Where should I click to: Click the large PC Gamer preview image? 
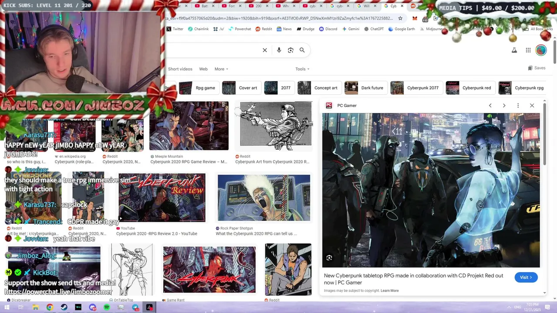click(x=431, y=190)
